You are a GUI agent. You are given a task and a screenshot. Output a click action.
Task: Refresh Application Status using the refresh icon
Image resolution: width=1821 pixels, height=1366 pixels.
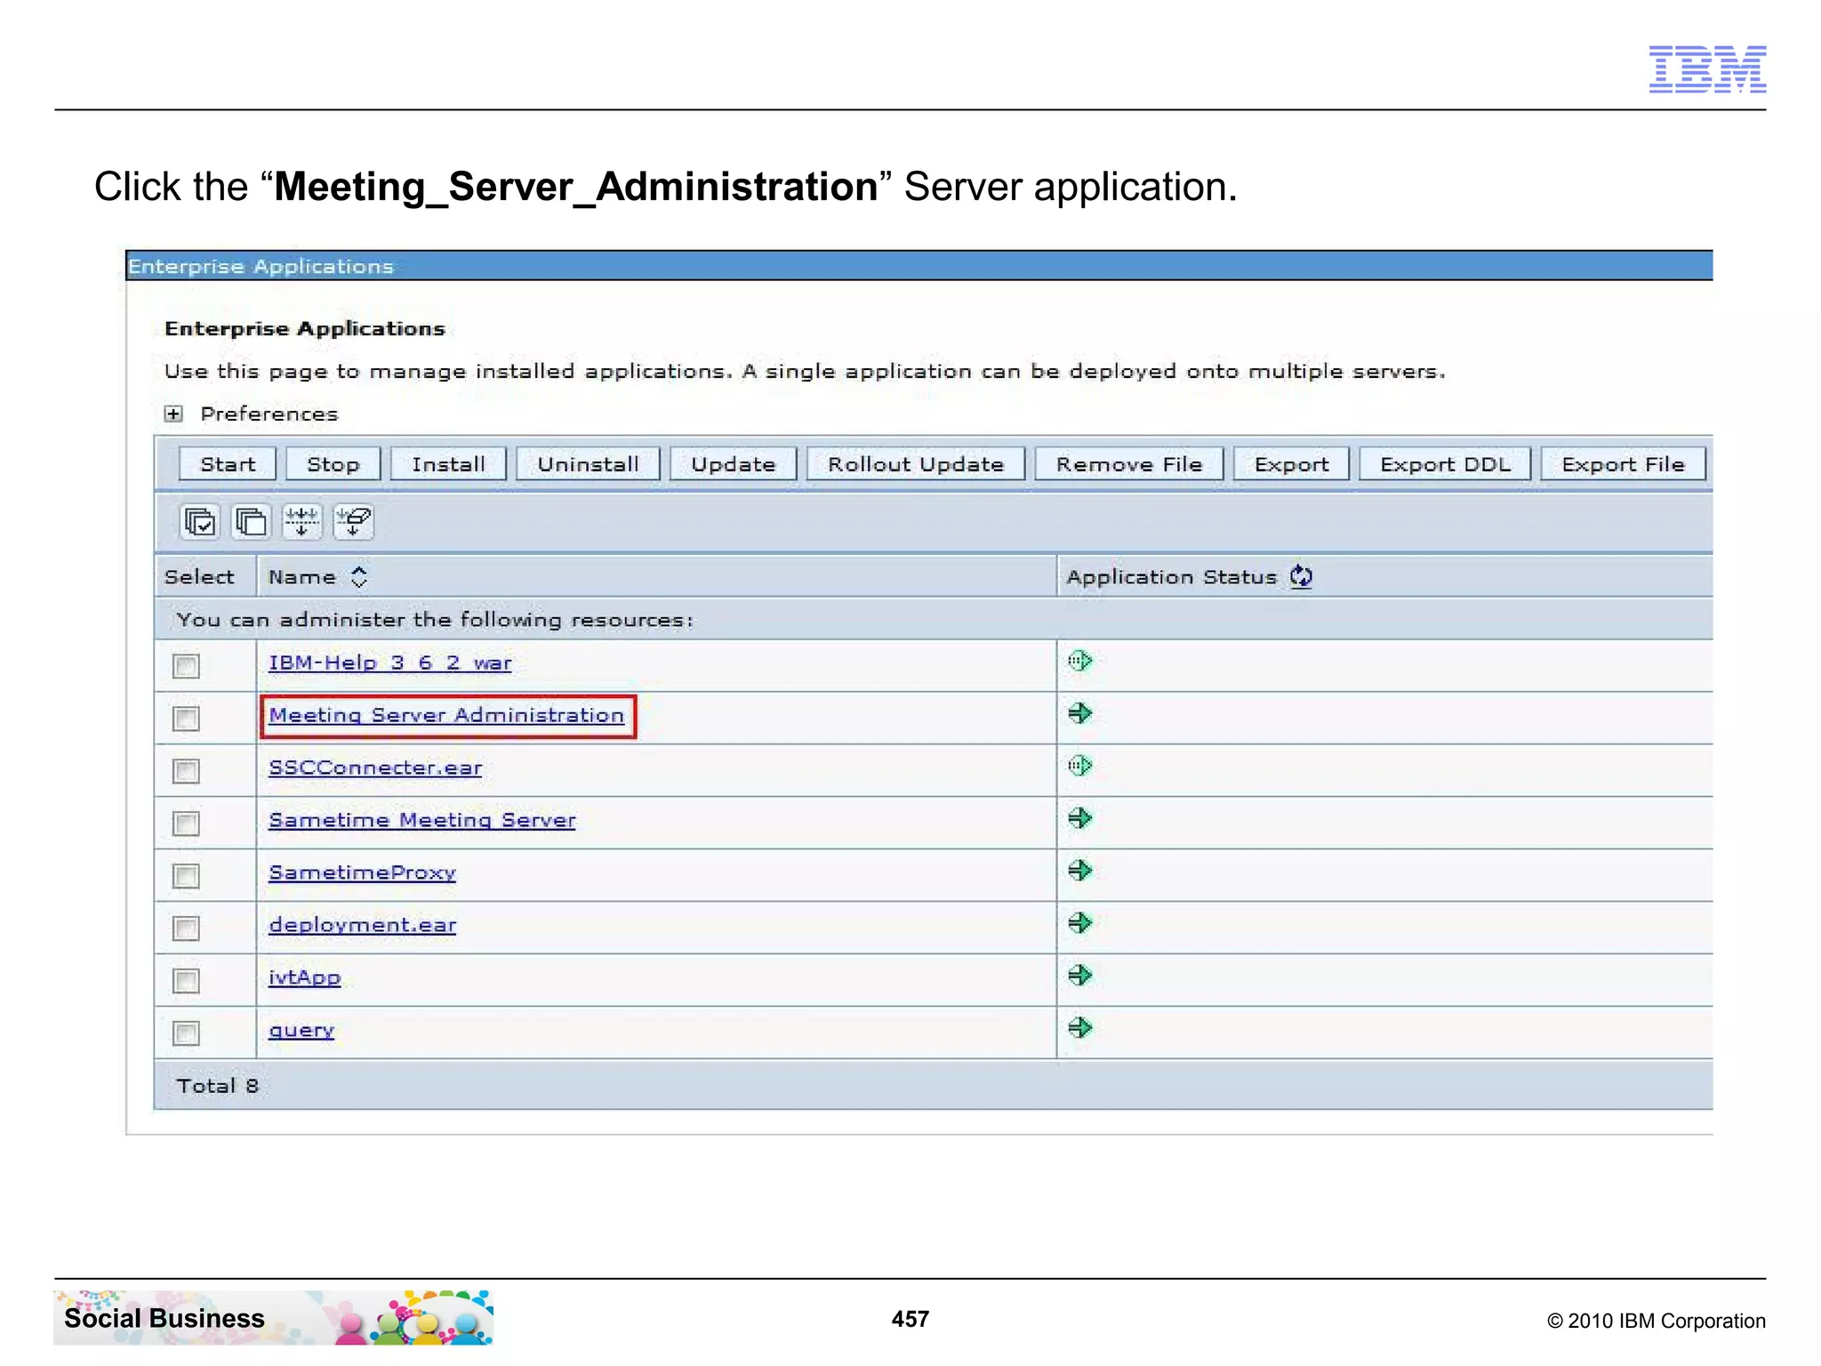pos(1301,576)
